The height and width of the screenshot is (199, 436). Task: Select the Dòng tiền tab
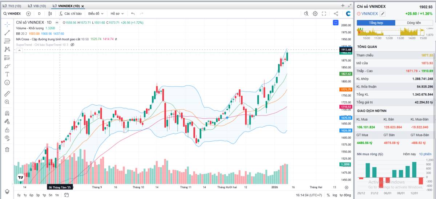point(414,23)
